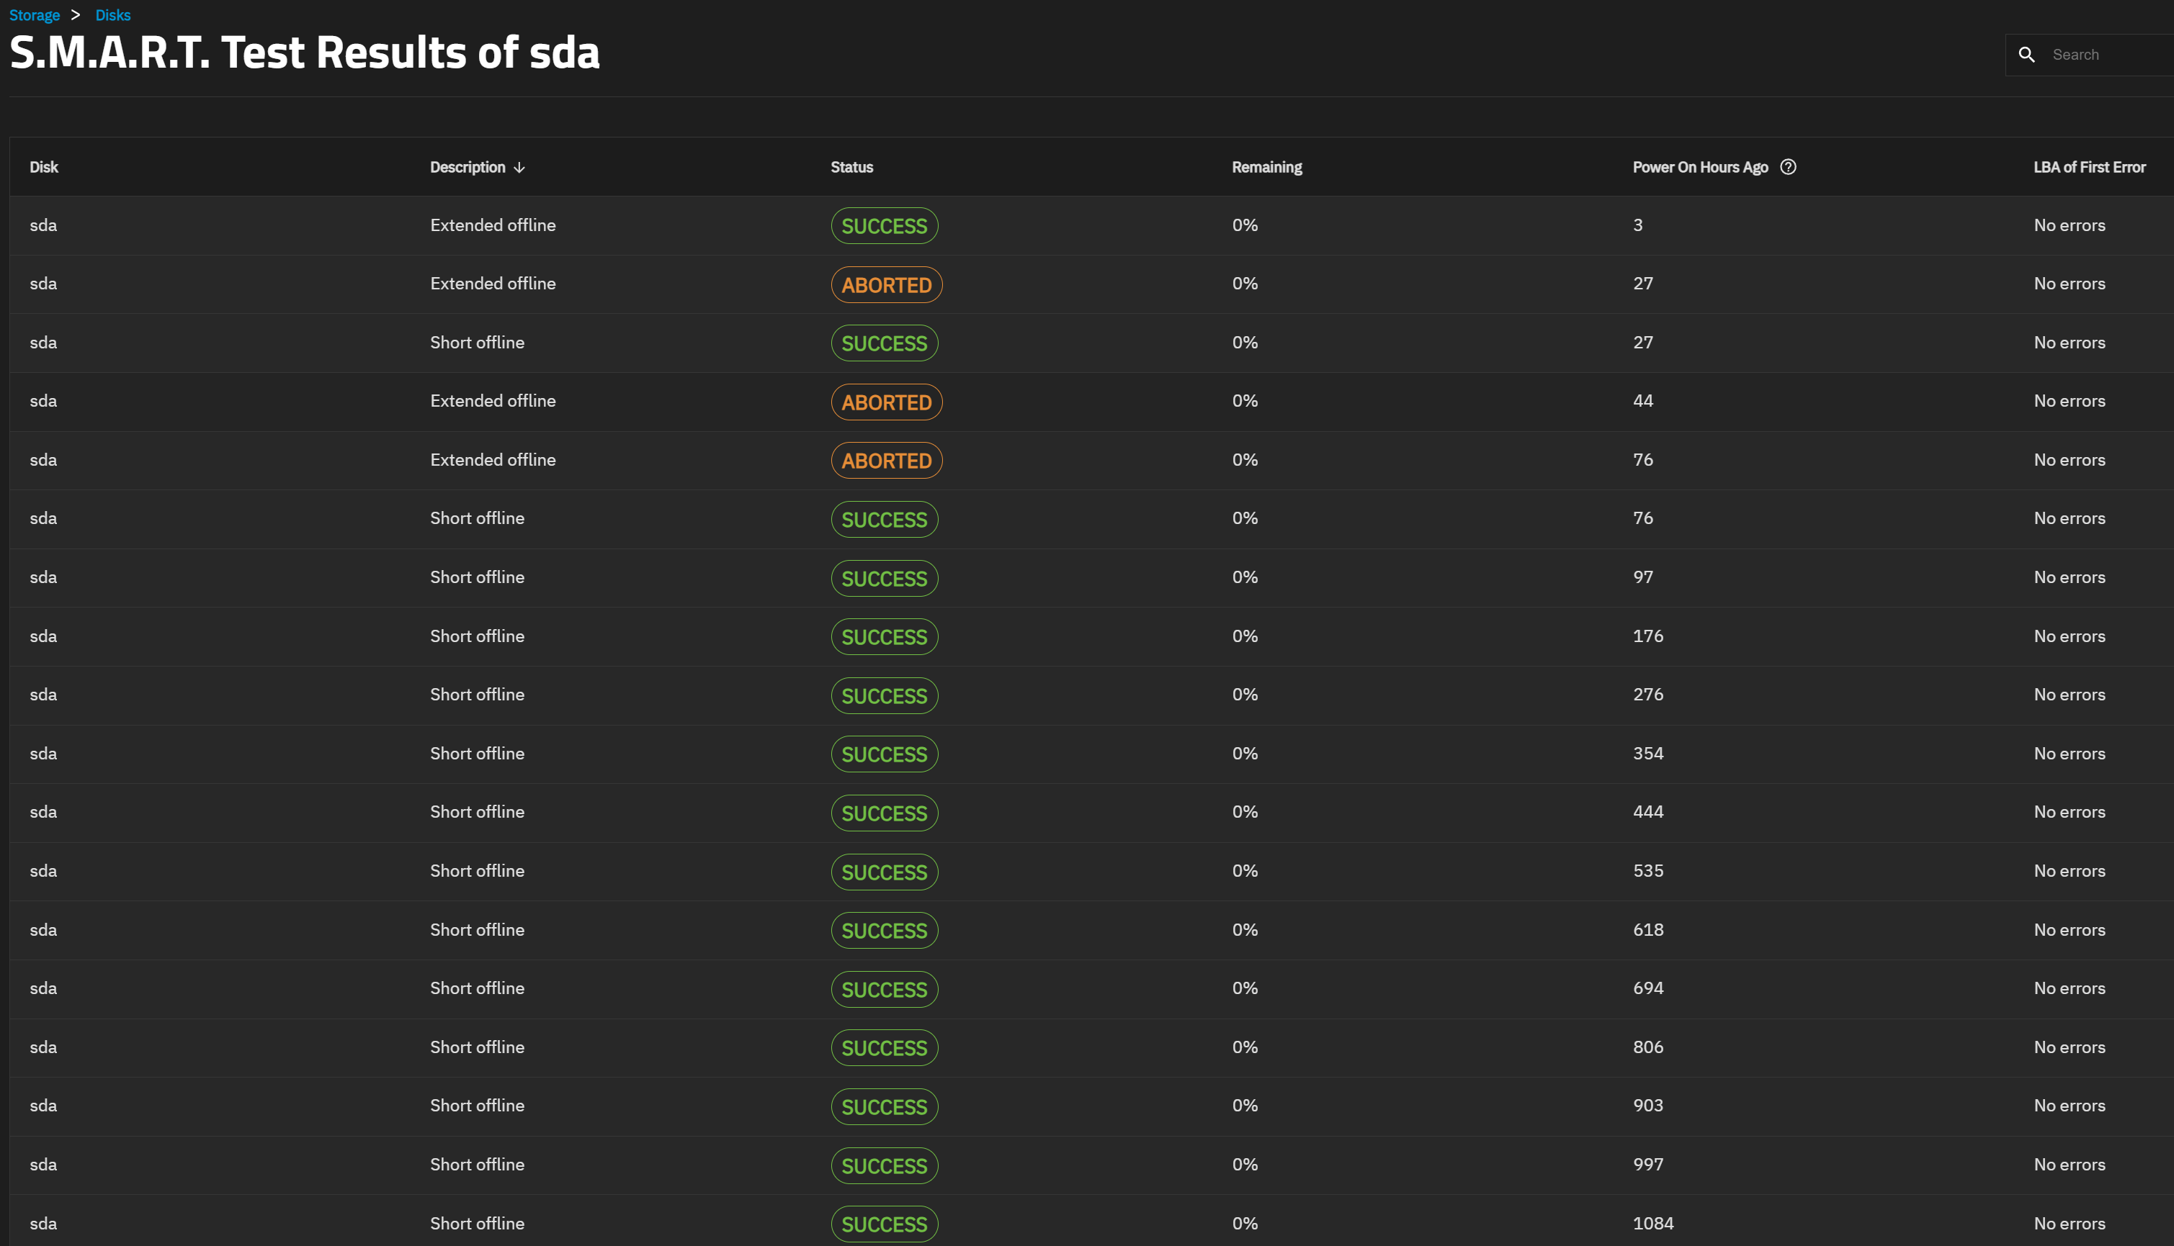Click the SUCCESS badge in the Short offline row with 27 hours
The image size is (2174, 1246).
click(x=885, y=343)
